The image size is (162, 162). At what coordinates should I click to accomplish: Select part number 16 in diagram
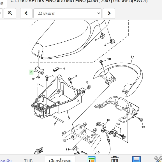98,152
